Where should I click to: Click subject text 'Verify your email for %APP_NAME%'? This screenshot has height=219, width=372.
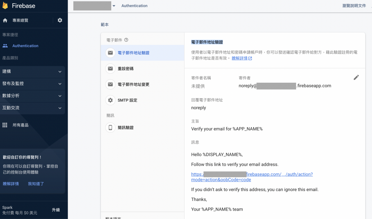227,129
